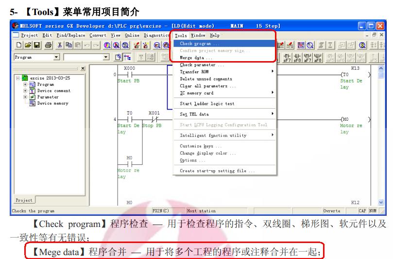This screenshot has width=393, height=259.
Task: Expand the Device comment tree node
Action: (x=26, y=91)
